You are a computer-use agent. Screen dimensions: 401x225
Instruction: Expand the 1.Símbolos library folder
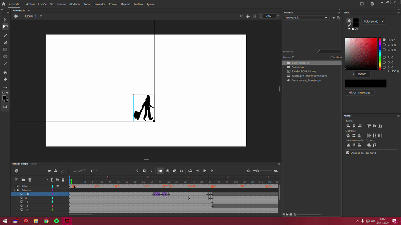(284, 63)
